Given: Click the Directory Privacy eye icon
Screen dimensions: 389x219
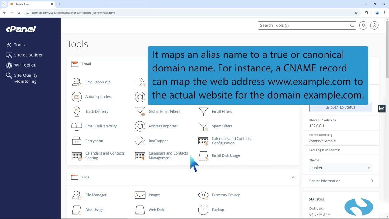Looking at the screenshot, I should coord(203,195).
